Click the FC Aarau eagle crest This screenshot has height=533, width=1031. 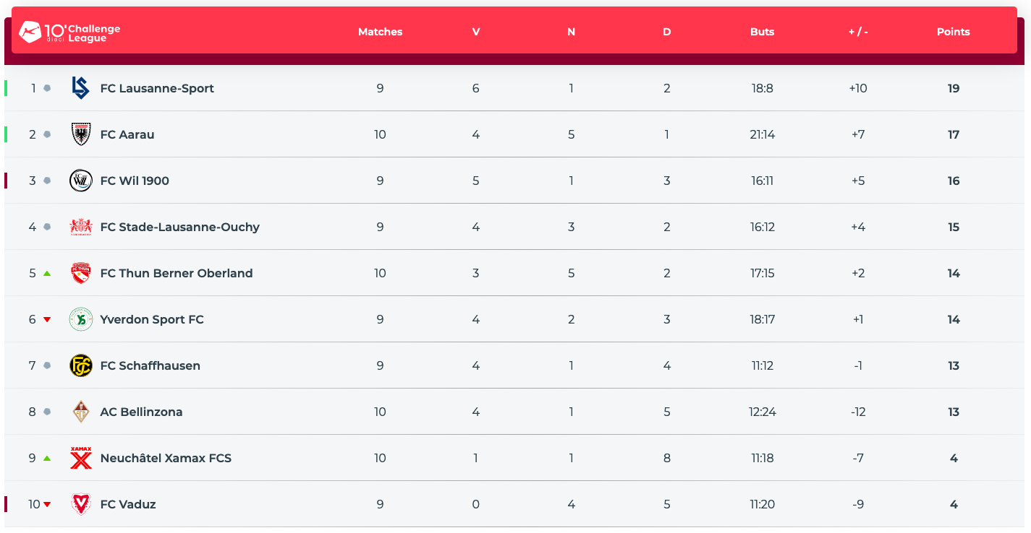pos(81,134)
